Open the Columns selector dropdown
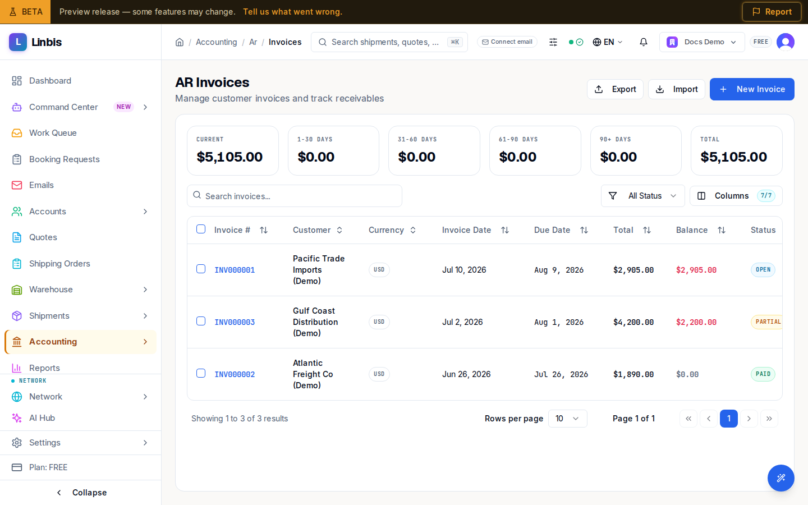Screen dimensions: 808x505 tap(736, 196)
